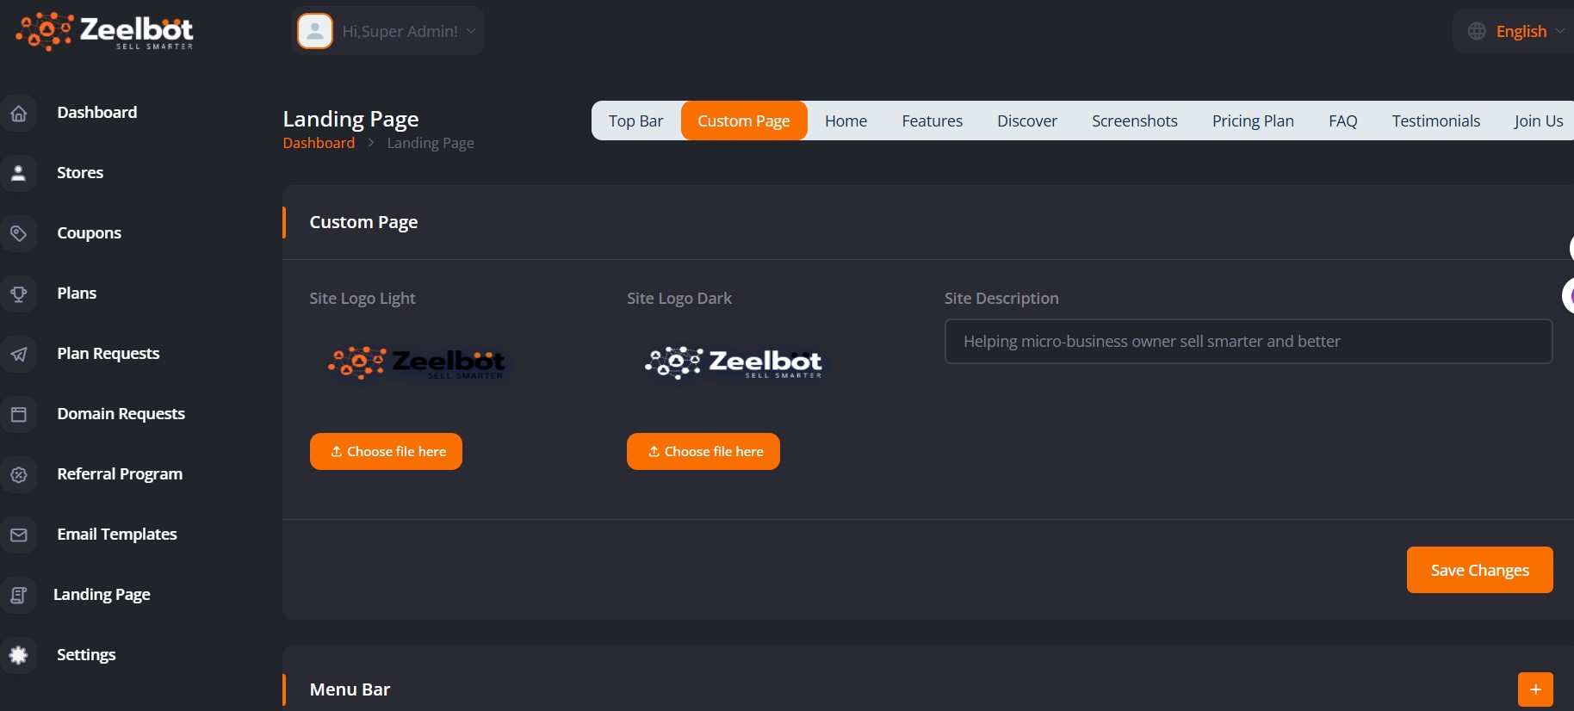Open the Pricing Plan tab
This screenshot has height=711, width=1574.
pos(1252,121)
